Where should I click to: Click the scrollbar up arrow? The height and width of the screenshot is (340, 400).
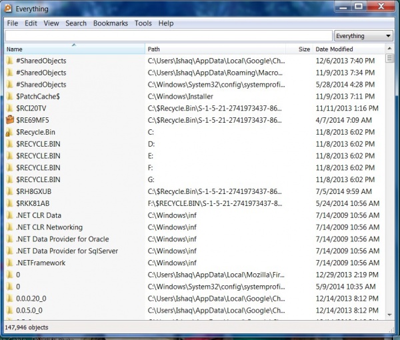pos(389,48)
